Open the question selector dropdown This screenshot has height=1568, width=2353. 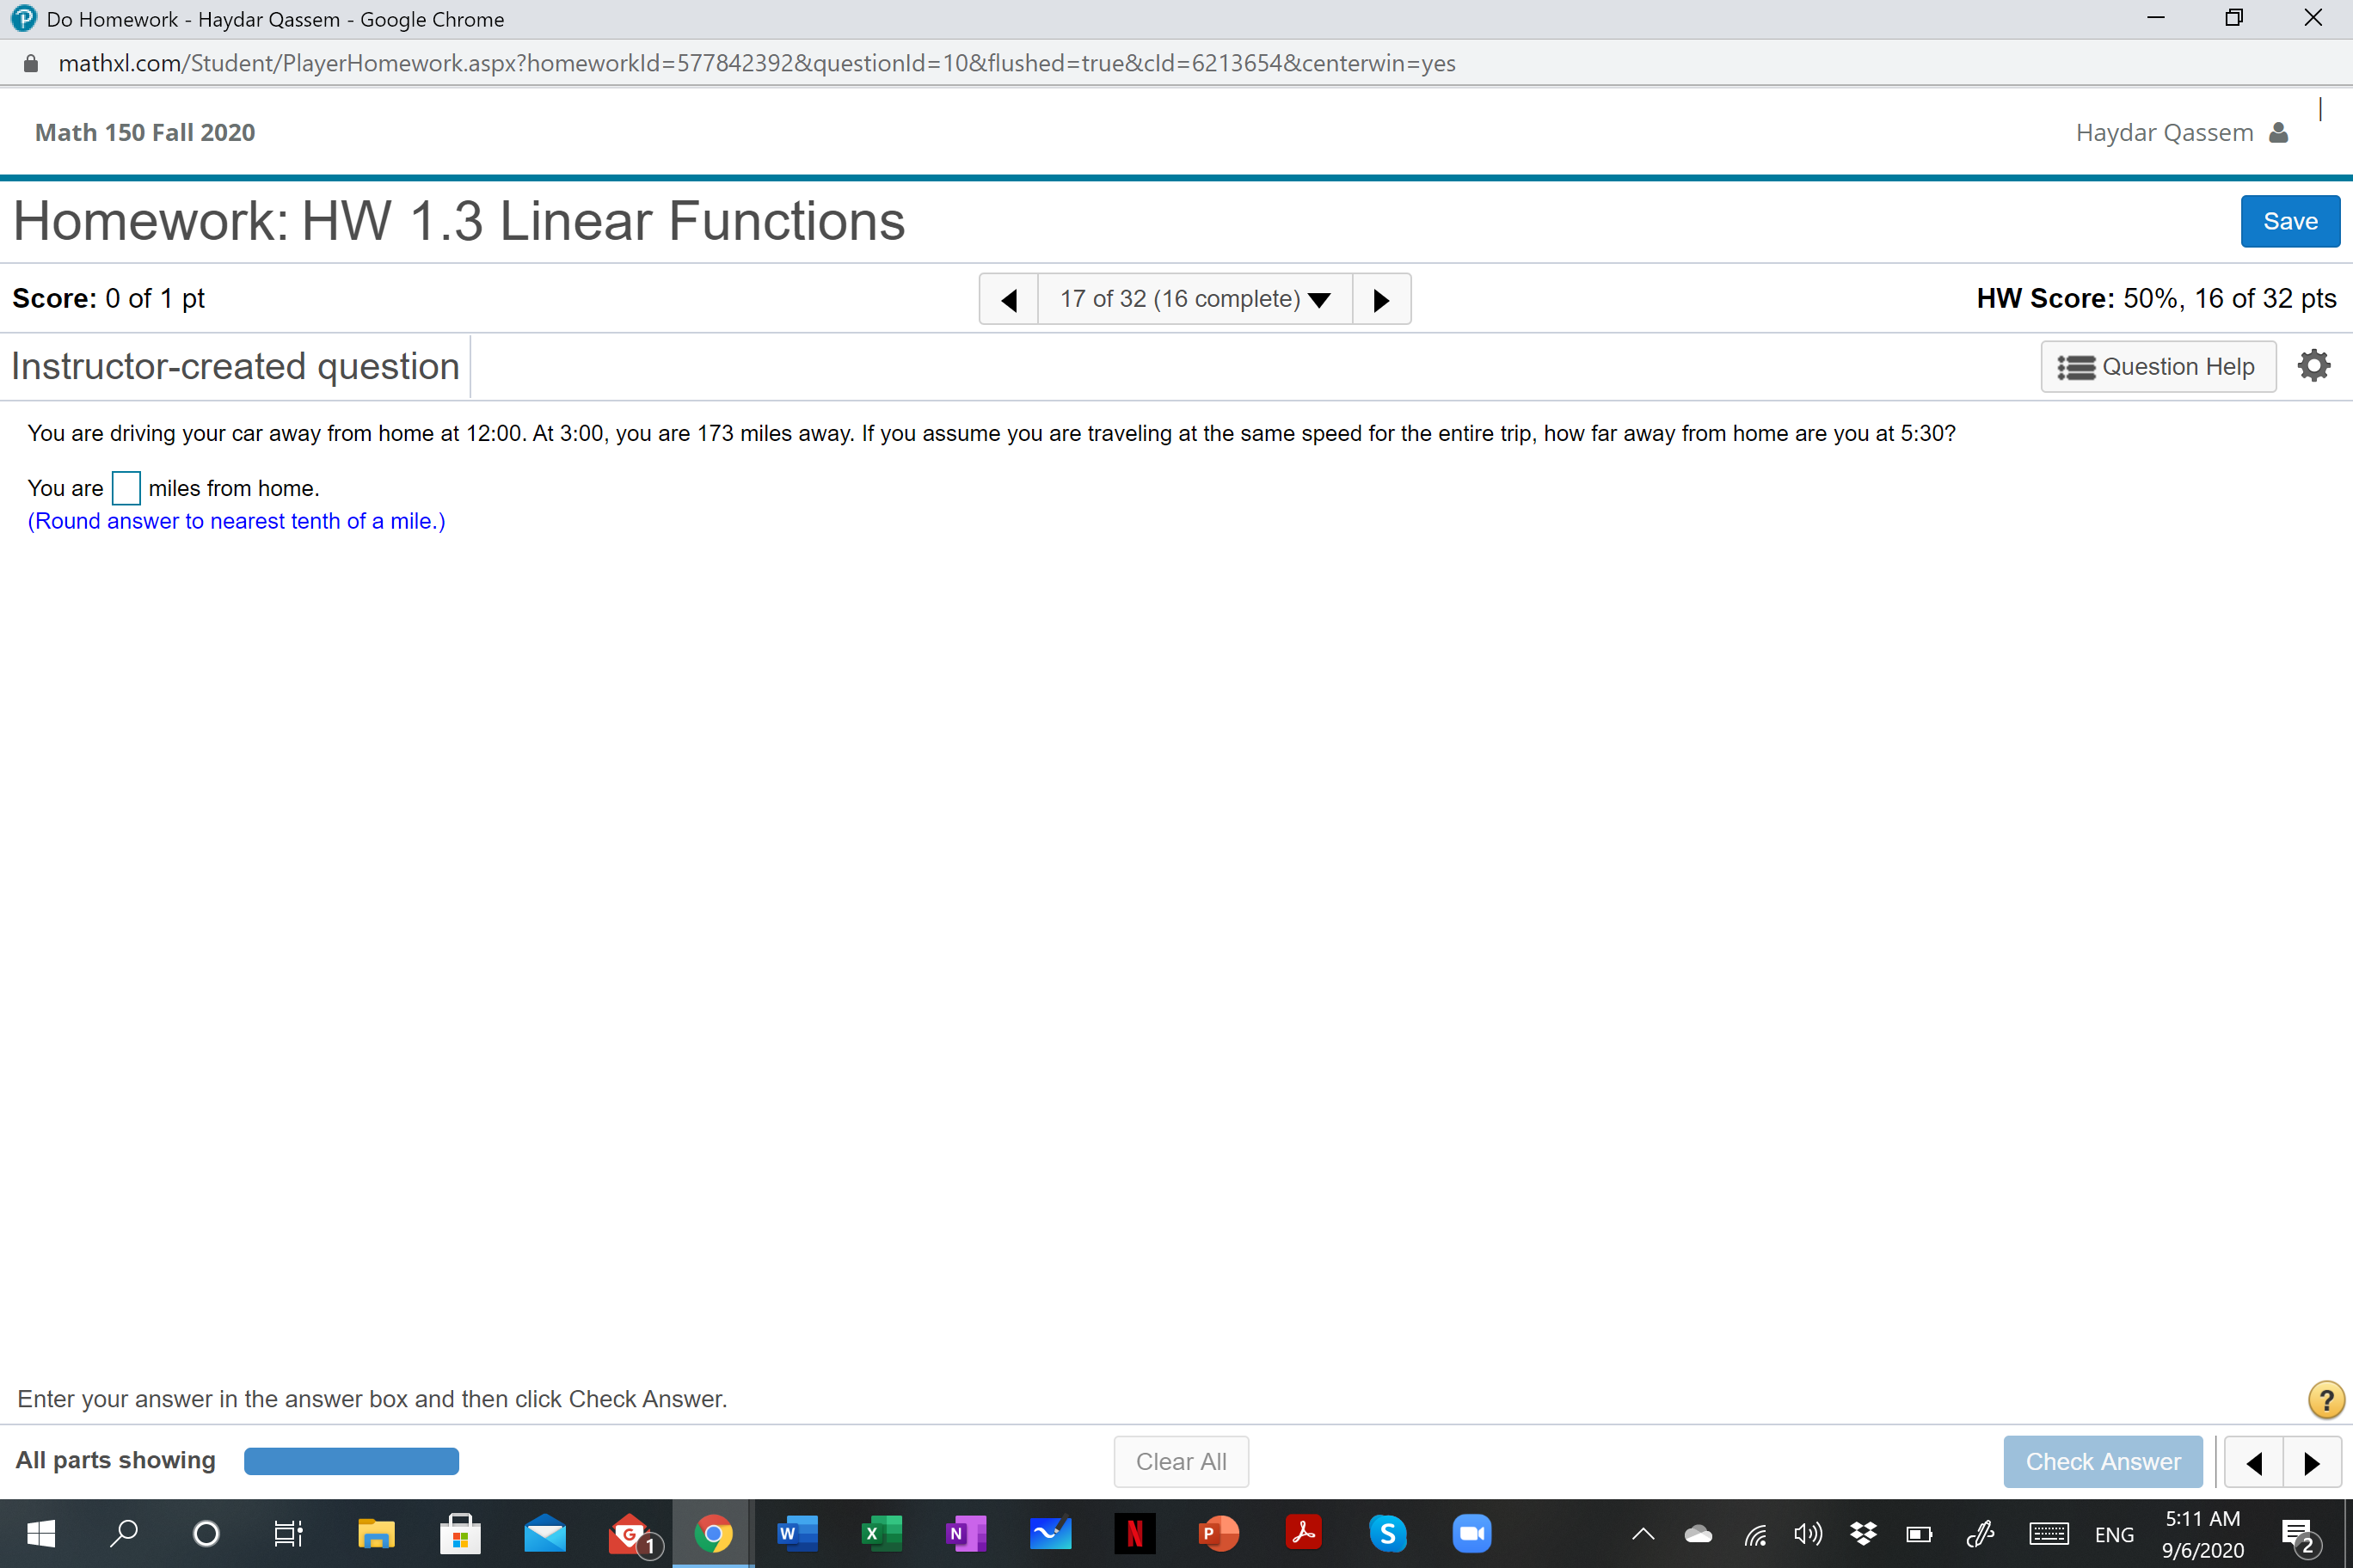pyautogui.click(x=1195, y=299)
